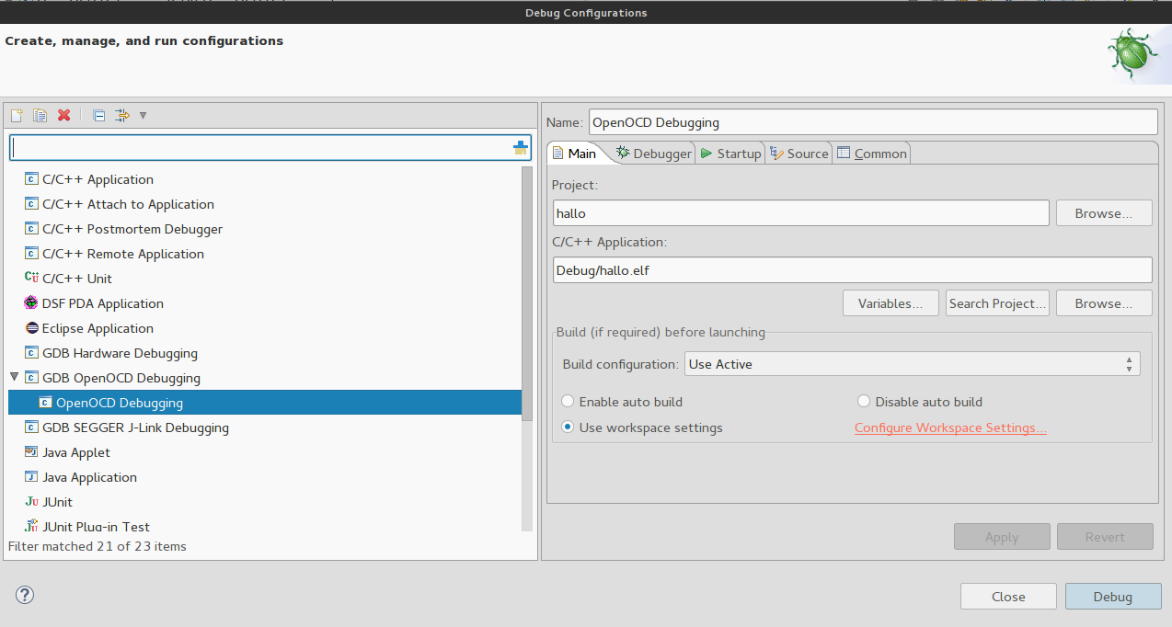Click the Apply button
The height and width of the screenshot is (627, 1172).
[1002, 537]
